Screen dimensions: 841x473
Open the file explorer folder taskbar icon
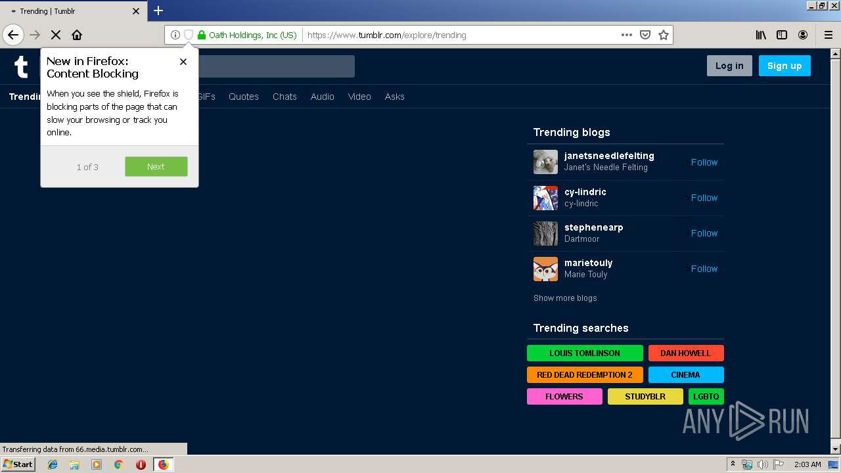click(x=74, y=464)
